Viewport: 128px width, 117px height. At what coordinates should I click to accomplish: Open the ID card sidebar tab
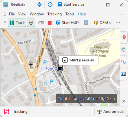click(x=124, y=74)
